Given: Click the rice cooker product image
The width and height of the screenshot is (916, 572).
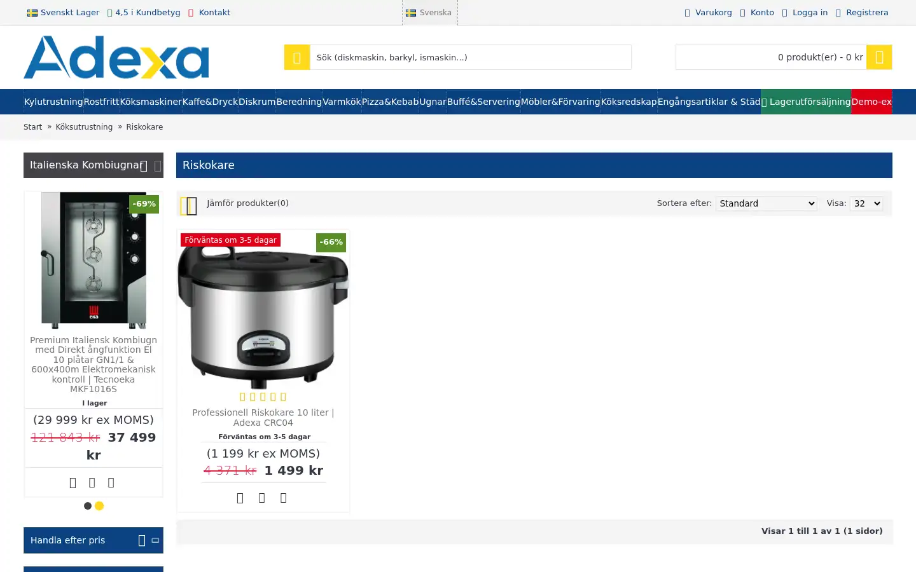Looking at the screenshot, I should pos(263,316).
